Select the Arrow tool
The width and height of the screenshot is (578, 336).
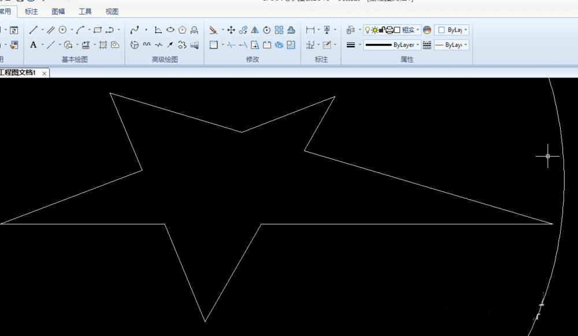point(171,45)
